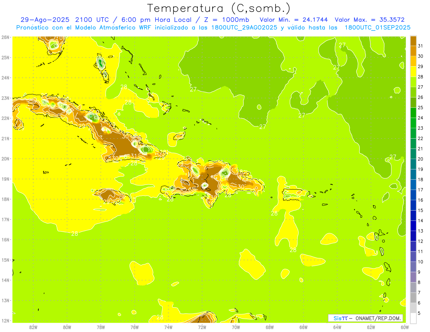Viewport: 430px width, 332px height.
Task: Select the "76W" longitude axis label
Action: [x=134, y=327]
